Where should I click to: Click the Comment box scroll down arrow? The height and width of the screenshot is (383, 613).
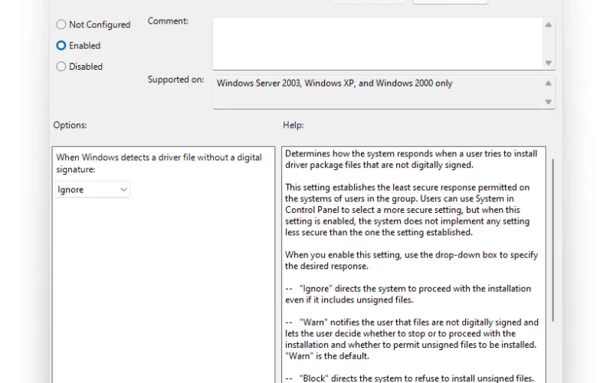point(549,63)
